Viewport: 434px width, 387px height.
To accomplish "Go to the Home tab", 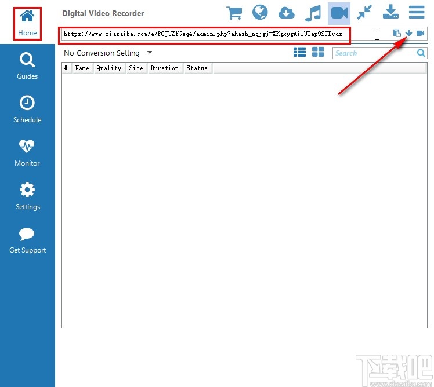I will coord(27,23).
